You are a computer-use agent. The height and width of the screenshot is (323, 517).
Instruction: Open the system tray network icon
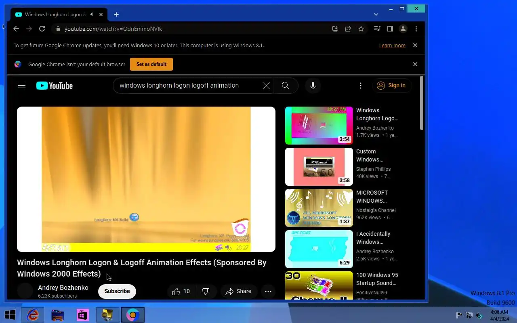tap(469, 315)
